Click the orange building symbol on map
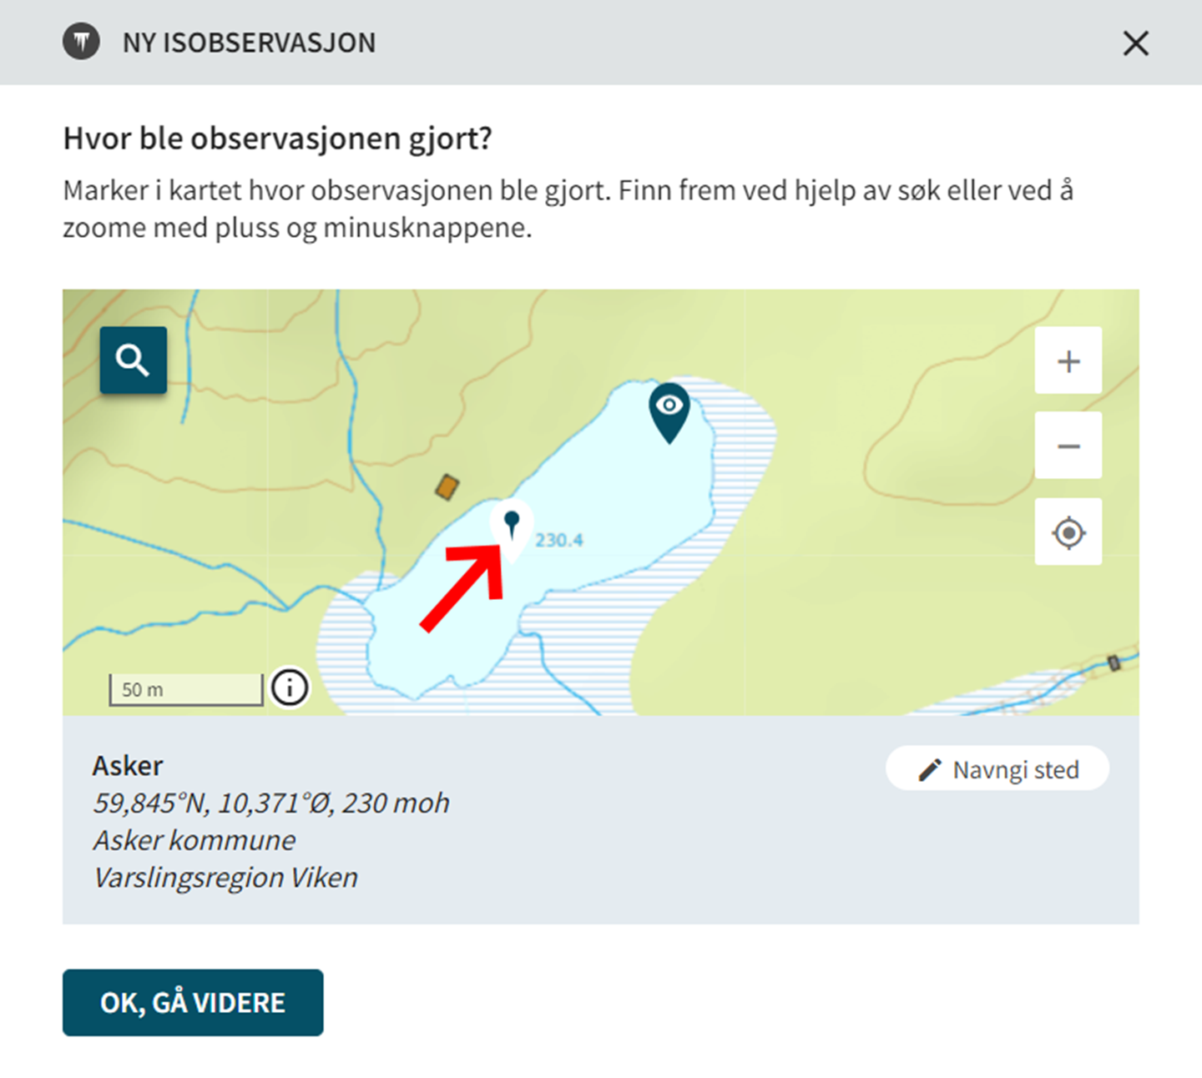Screen dimensions: 1202x1078 tap(447, 487)
